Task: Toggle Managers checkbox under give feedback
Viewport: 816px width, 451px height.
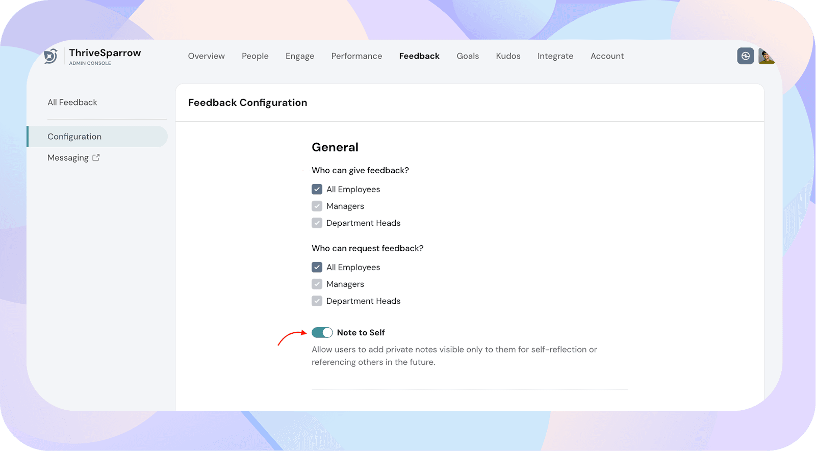Action: 317,206
